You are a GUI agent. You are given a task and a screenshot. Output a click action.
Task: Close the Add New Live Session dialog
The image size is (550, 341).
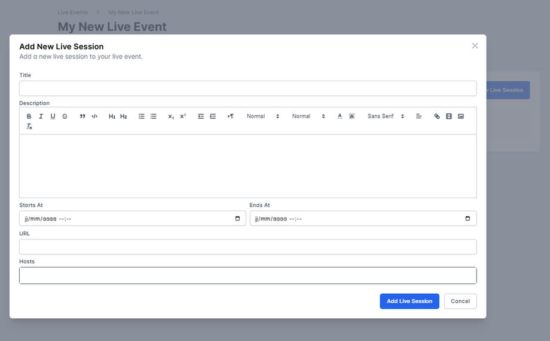click(x=475, y=46)
